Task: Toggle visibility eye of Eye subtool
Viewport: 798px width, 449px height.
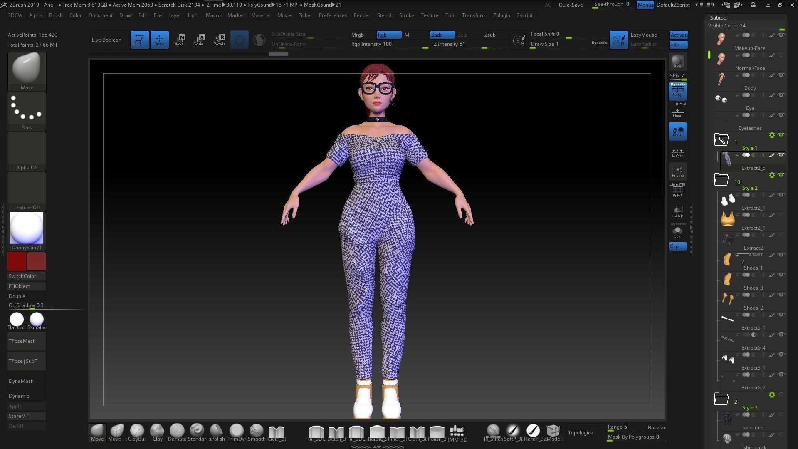Action: [781, 95]
